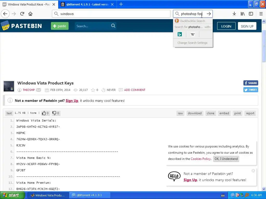The image size is (266, 199).
Task: Open the Cookies Policy link
Action: [201, 159]
